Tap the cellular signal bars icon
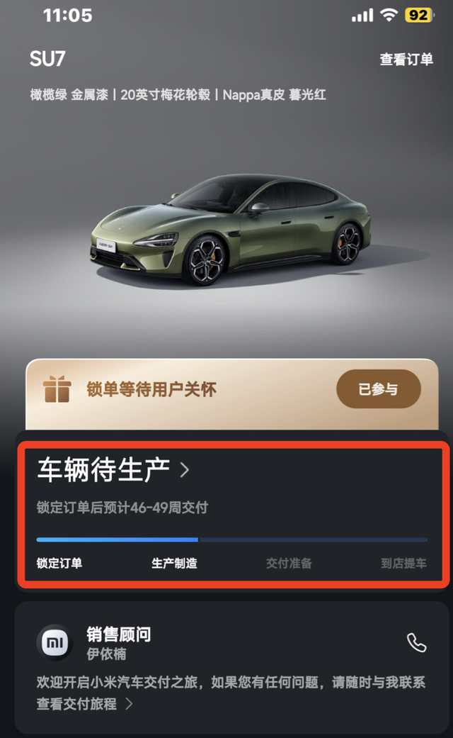The width and height of the screenshot is (453, 738). (x=362, y=16)
